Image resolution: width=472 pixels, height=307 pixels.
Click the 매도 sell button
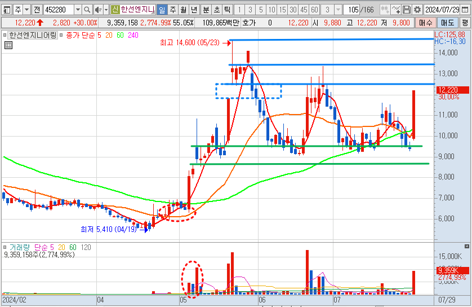448,23
